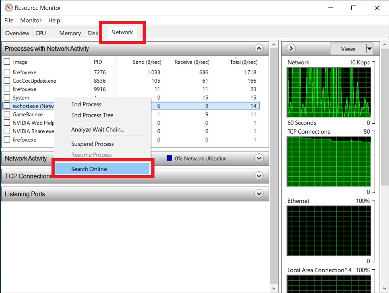The image size is (389, 293).
Task: Open the File menu
Action: click(x=9, y=20)
